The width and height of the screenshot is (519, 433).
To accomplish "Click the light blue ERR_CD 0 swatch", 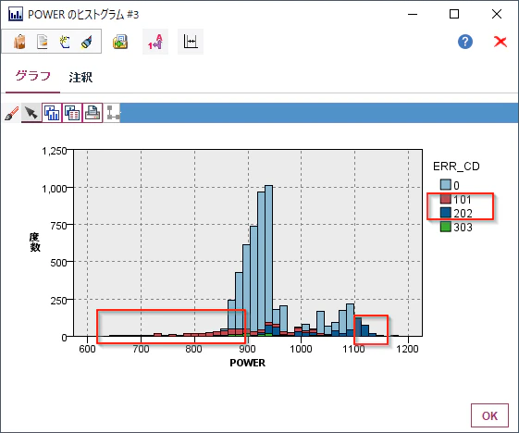I will coord(446,185).
